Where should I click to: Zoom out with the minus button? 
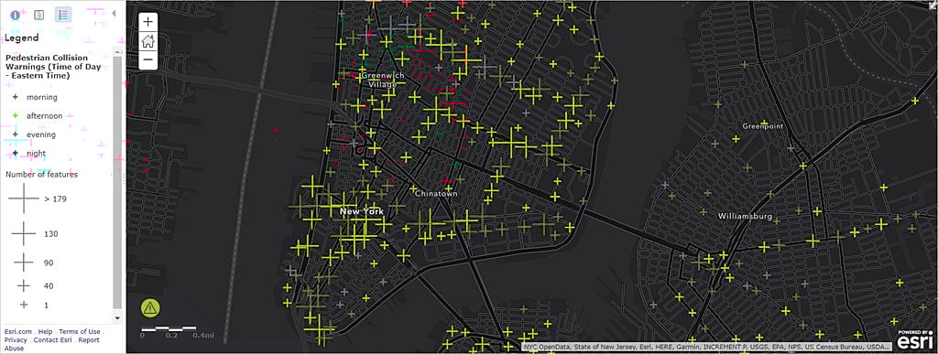click(148, 60)
